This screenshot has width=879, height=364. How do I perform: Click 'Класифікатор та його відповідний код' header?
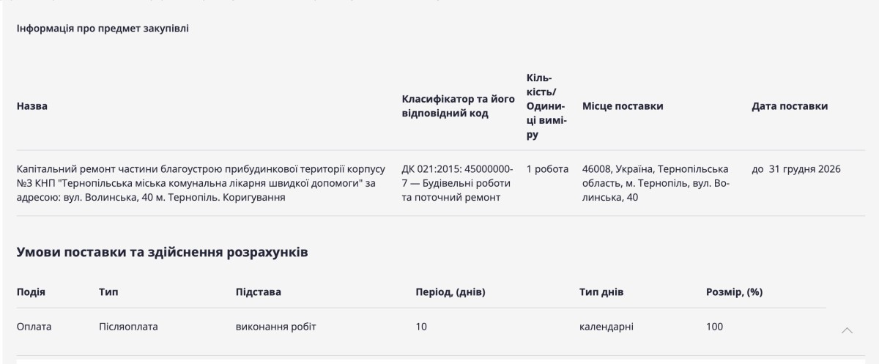(x=458, y=107)
